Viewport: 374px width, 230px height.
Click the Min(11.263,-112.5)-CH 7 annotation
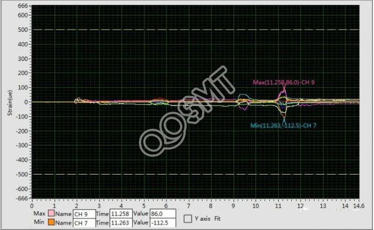click(x=283, y=126)
